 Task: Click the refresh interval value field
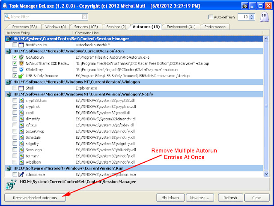click(x=244, y=17)
